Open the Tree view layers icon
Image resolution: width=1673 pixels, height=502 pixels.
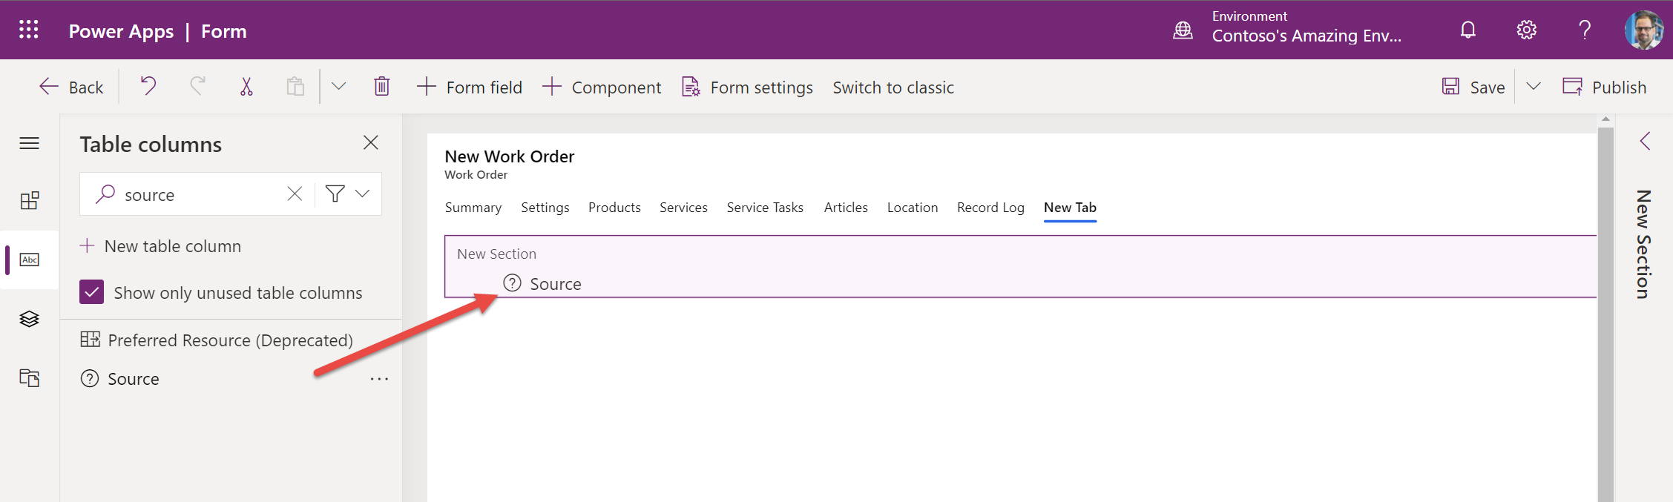pos(29,319)
